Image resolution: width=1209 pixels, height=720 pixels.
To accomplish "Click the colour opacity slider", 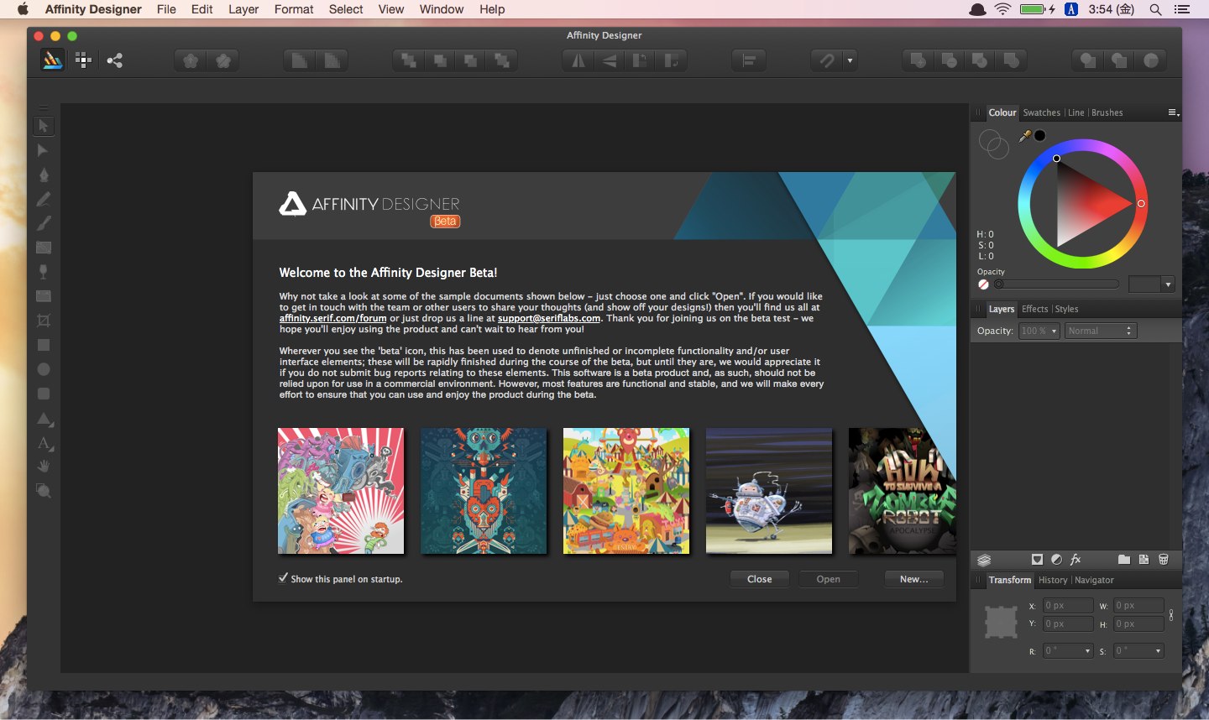I will coord(1056,284).
